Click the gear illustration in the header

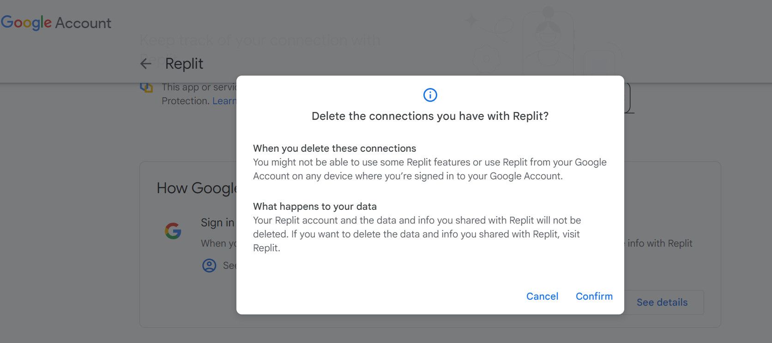[486, 59]
